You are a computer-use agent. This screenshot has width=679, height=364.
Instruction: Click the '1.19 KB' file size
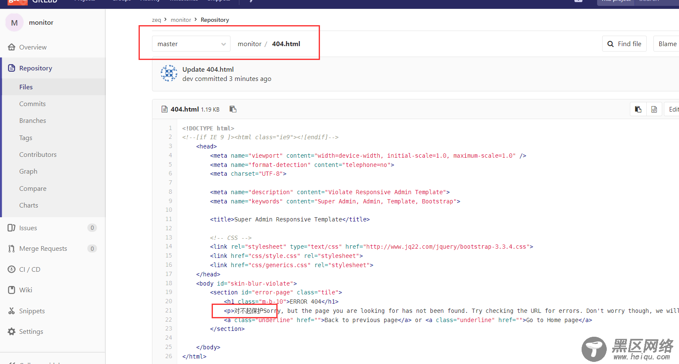coord(210,109)
